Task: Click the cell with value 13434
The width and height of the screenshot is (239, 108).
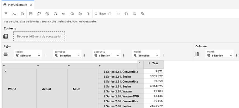Action: click(154, 96)
